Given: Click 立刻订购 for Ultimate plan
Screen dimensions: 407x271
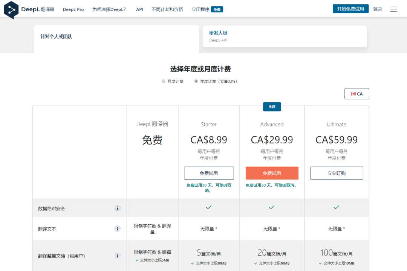Looking at the screenshot, I should coord(337,173).
